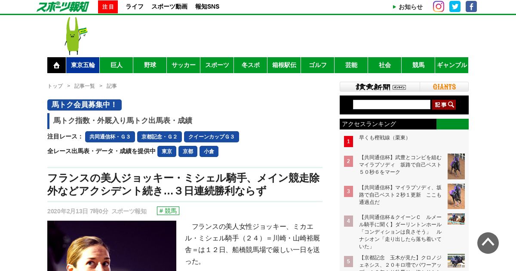Go to サッカー section
This screenshot has width=516, height=271.
[184, 65]
